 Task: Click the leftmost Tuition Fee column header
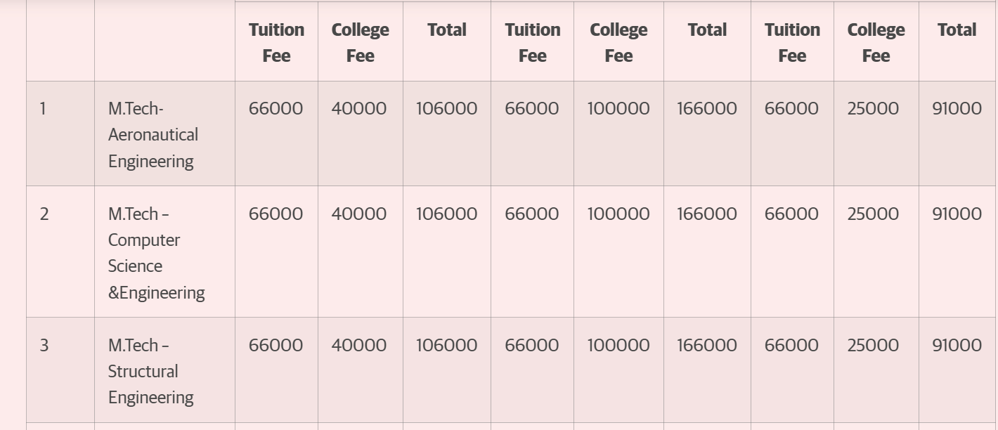coord(276,42)
